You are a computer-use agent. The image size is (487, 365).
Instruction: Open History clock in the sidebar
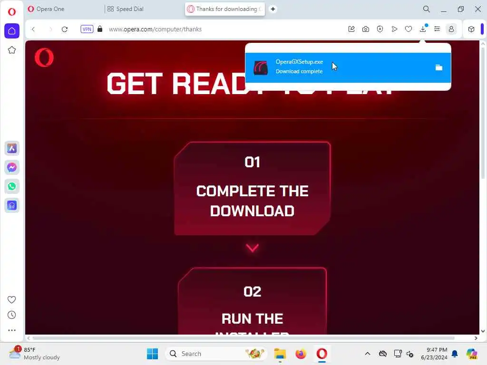tap(11, 315)
